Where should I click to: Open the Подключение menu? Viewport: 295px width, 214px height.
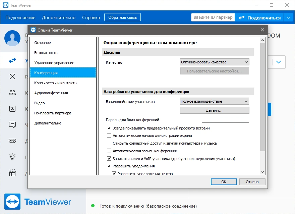tap(20, 17)
